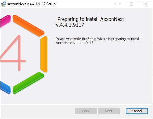The image size is (153, 119).
Task: Click the magenta hexagon segment of logo
Action: (5, 21)
